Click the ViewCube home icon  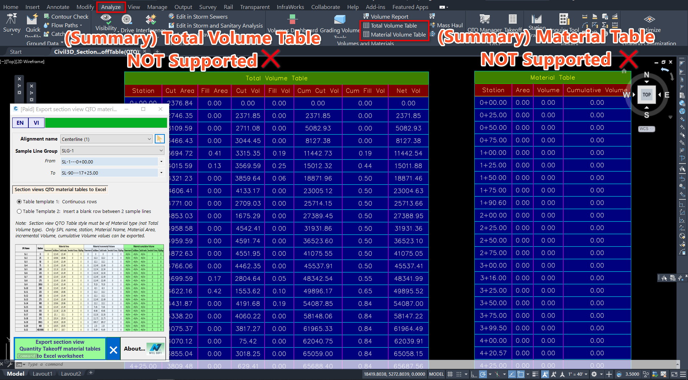[x=624, y=71]
